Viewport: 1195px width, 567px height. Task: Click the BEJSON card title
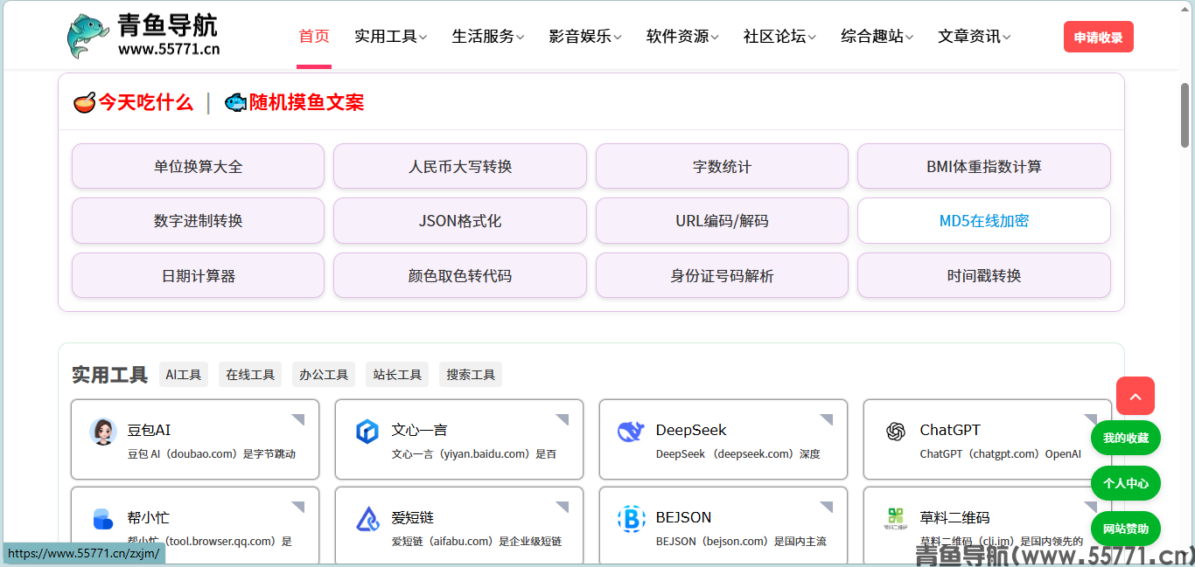(684, 517)
